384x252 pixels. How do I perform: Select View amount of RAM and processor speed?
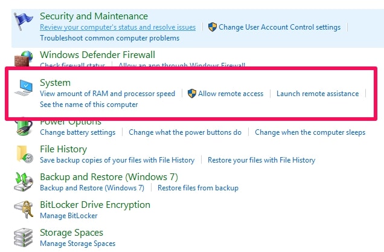[x=107, y=94]
